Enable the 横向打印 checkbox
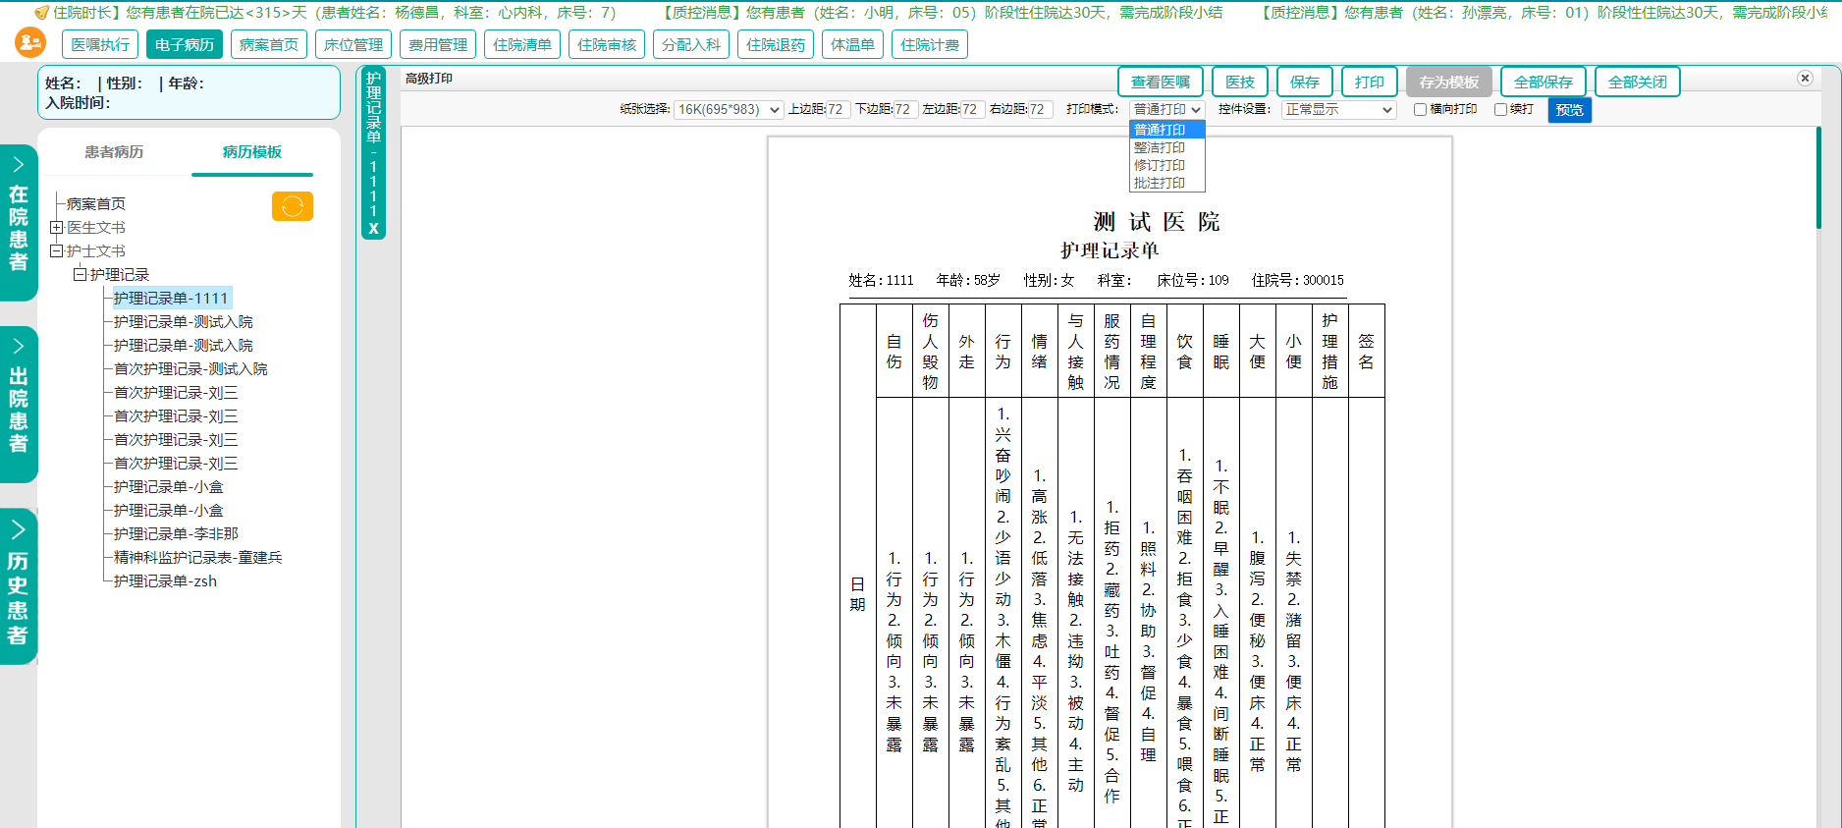Image resolution: width=1842 pixels, height=828 pixels. (x=1420, y=110)
